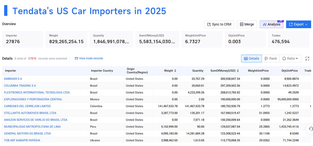Click the Weight 829,265,254.15 summary card

click(66, 39)
